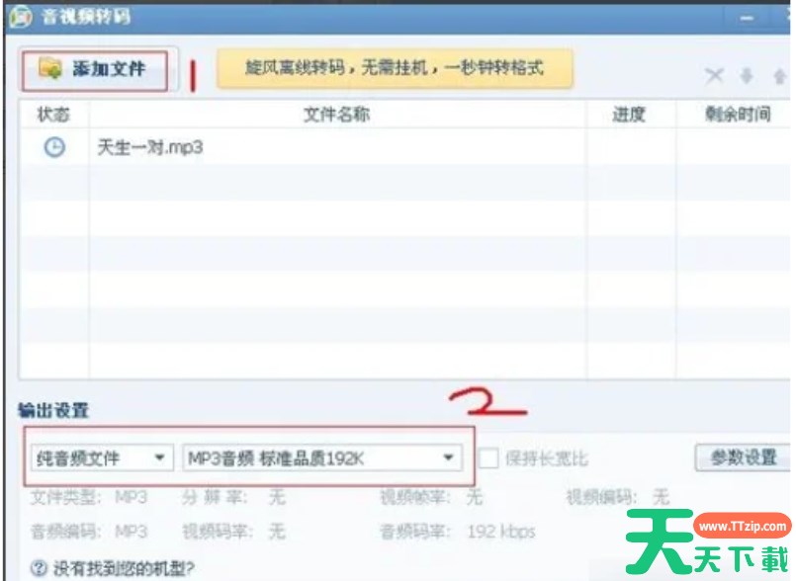Click the clock status icon for 天生一对.mp3
796x581 pixels.
(54, 147)
